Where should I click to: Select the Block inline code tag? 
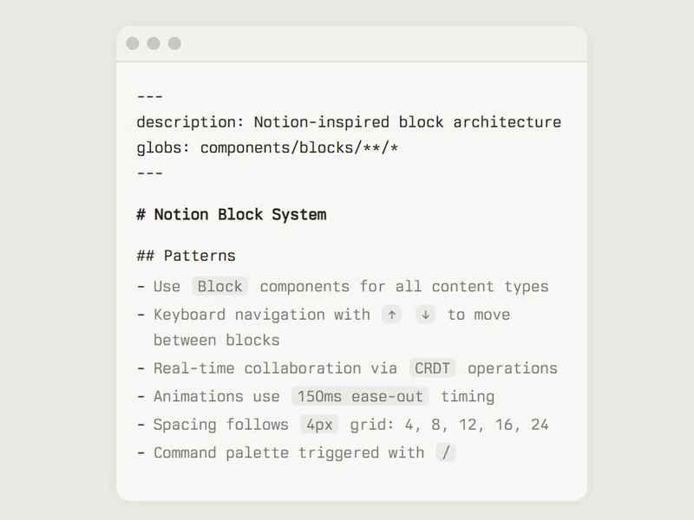tap(220, 287)
